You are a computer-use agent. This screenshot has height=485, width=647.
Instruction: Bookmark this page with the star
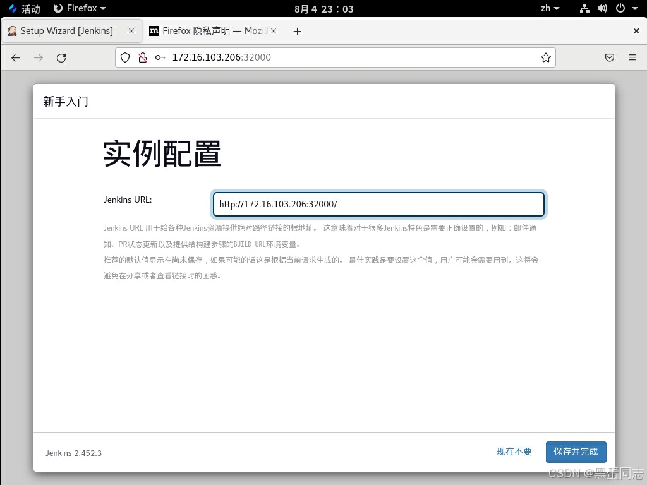(x=545, y=57)
